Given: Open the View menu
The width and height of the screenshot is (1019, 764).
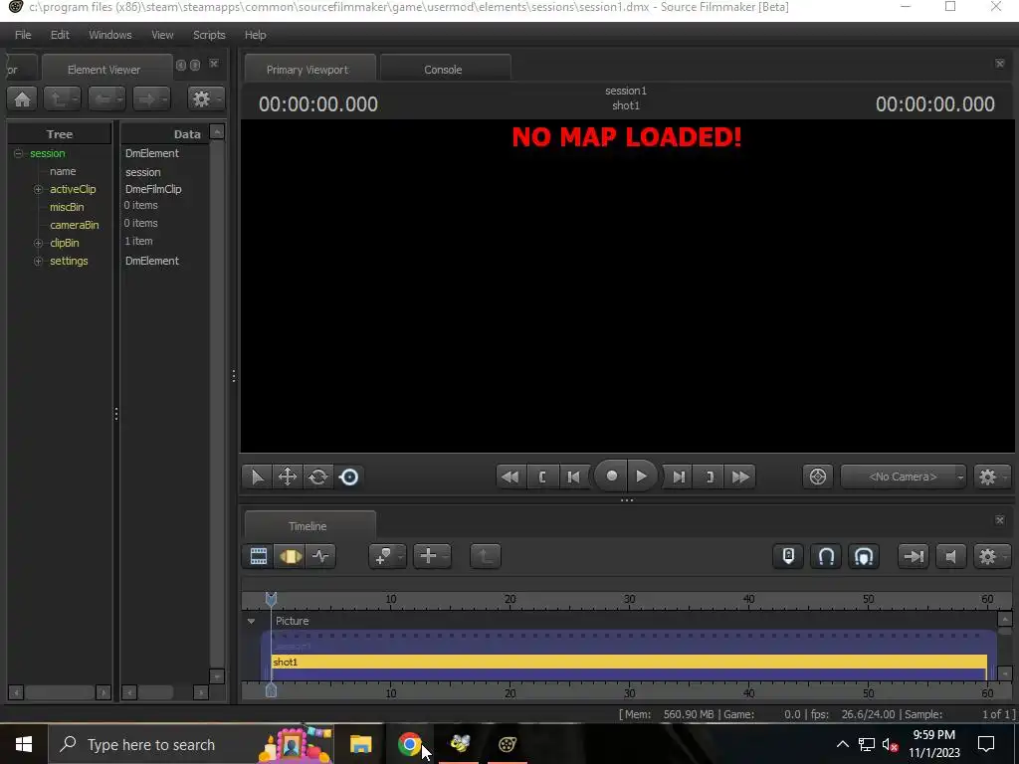Looking at the screenshot, I should coord(162,35).
